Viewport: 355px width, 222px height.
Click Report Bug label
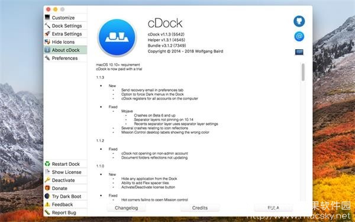click(x=64, y=213)
